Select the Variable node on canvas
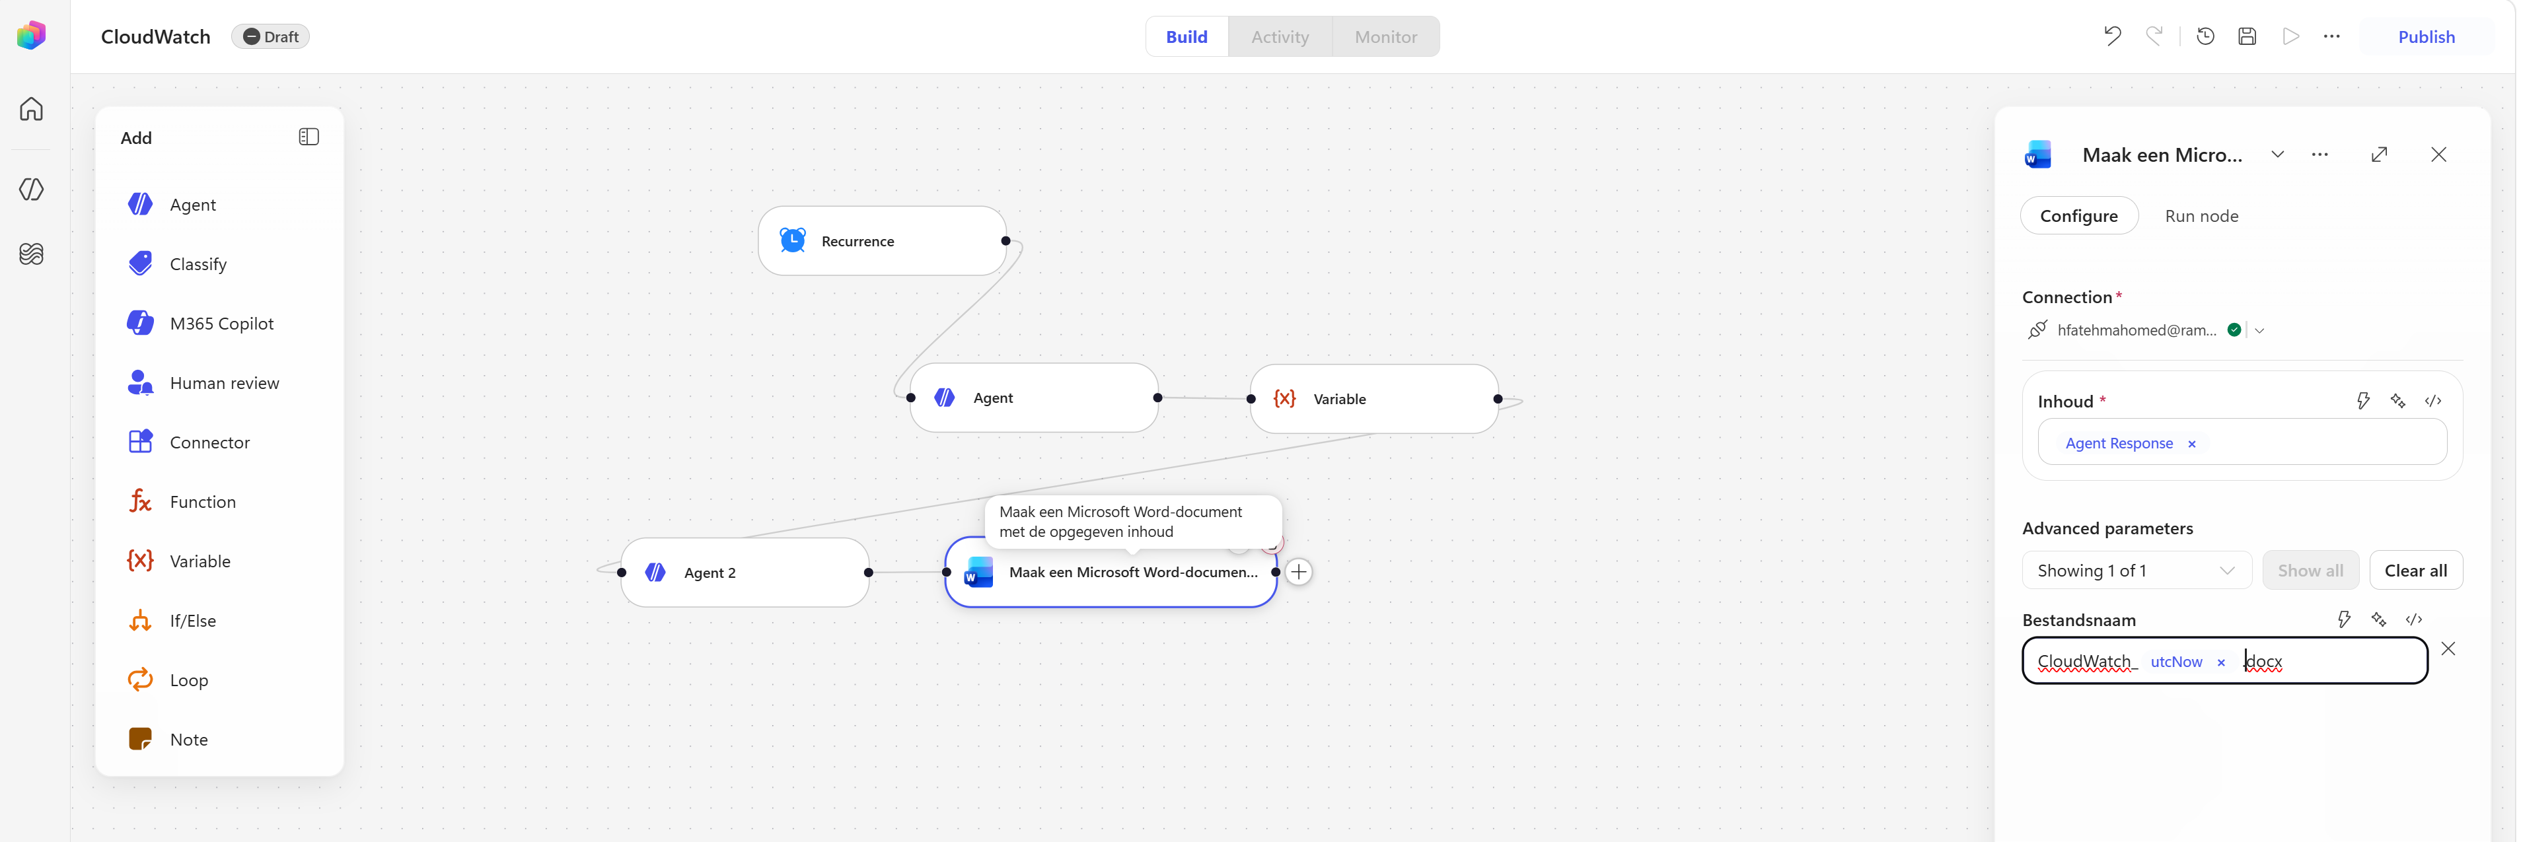Image resolution: width=2521 pixels, height=842 pixels. click(x=1374, y=399)
